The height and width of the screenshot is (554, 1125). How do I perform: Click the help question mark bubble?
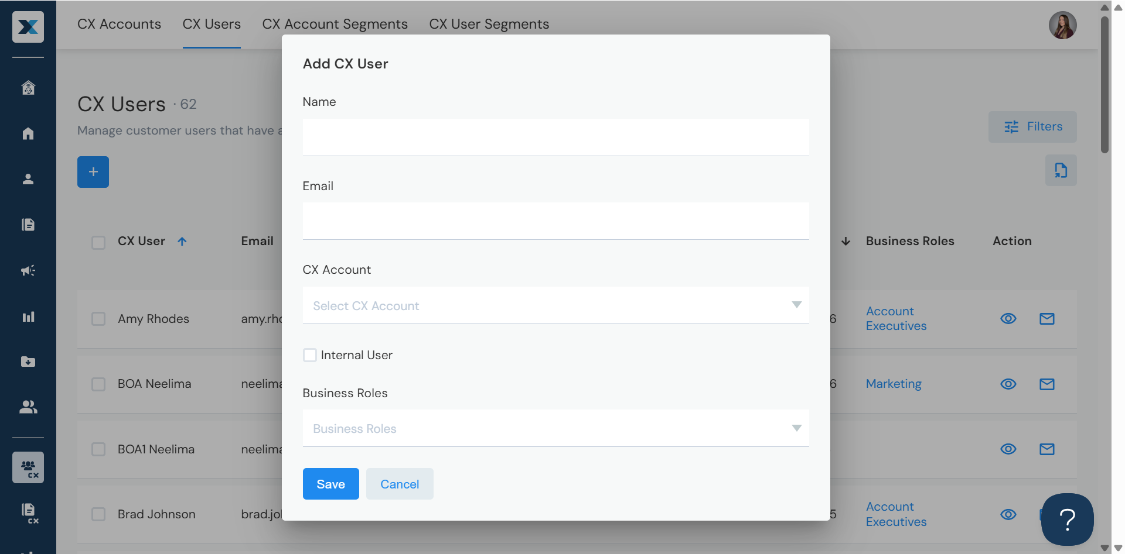click(x=1067, y=519)
